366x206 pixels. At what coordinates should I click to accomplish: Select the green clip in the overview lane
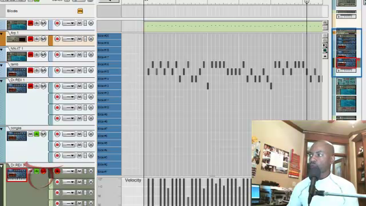(x=233, y=26)
